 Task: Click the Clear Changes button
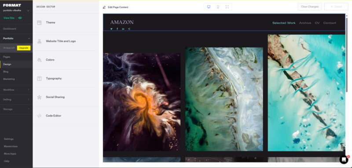310,7
